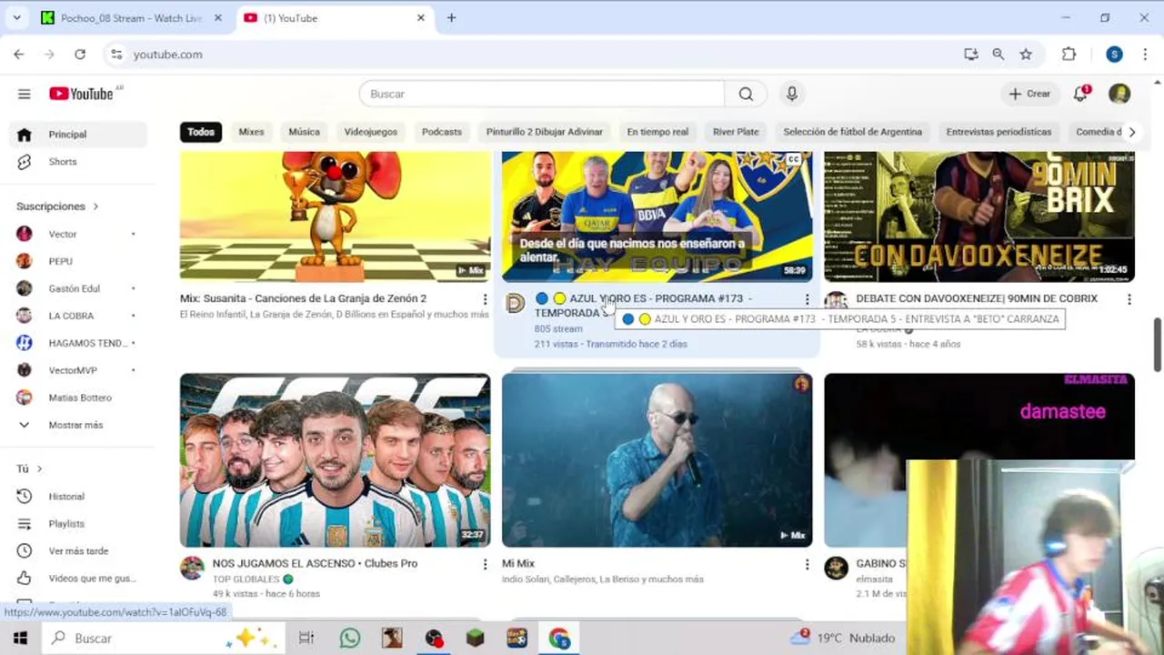Select Entrevistas periodísticas chip
Image resolution: width=1164 pixels, height=655 pixels.
[x=998, y=132]
